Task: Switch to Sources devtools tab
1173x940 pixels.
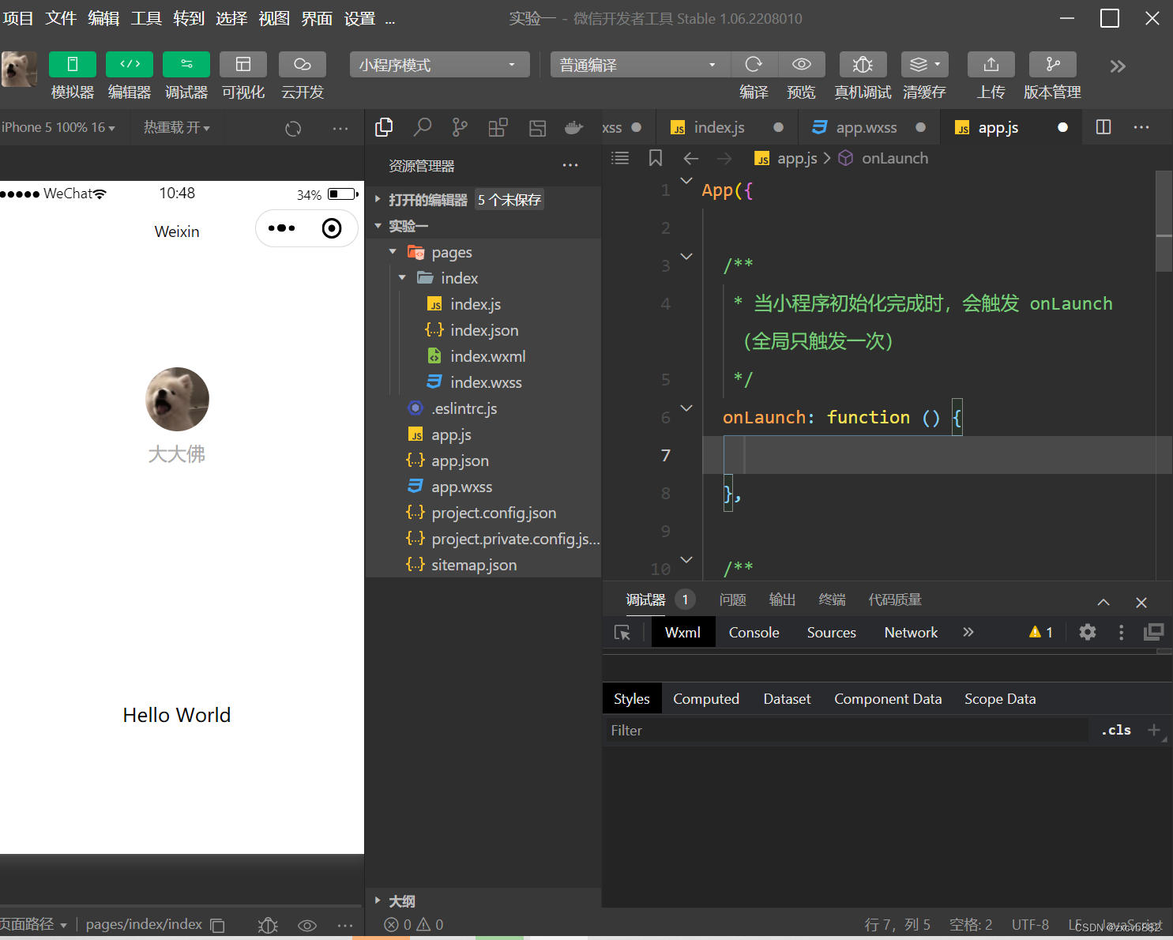Action: pos(831,632)
